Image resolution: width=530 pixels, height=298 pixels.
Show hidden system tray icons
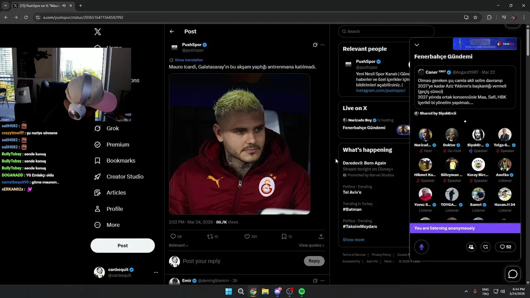[x=466, y=291]
